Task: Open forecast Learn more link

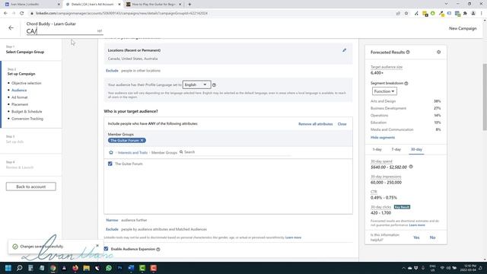Action: (417, 225)
